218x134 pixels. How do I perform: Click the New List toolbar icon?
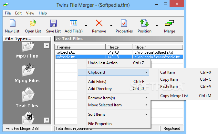click(x=13, y=23)
